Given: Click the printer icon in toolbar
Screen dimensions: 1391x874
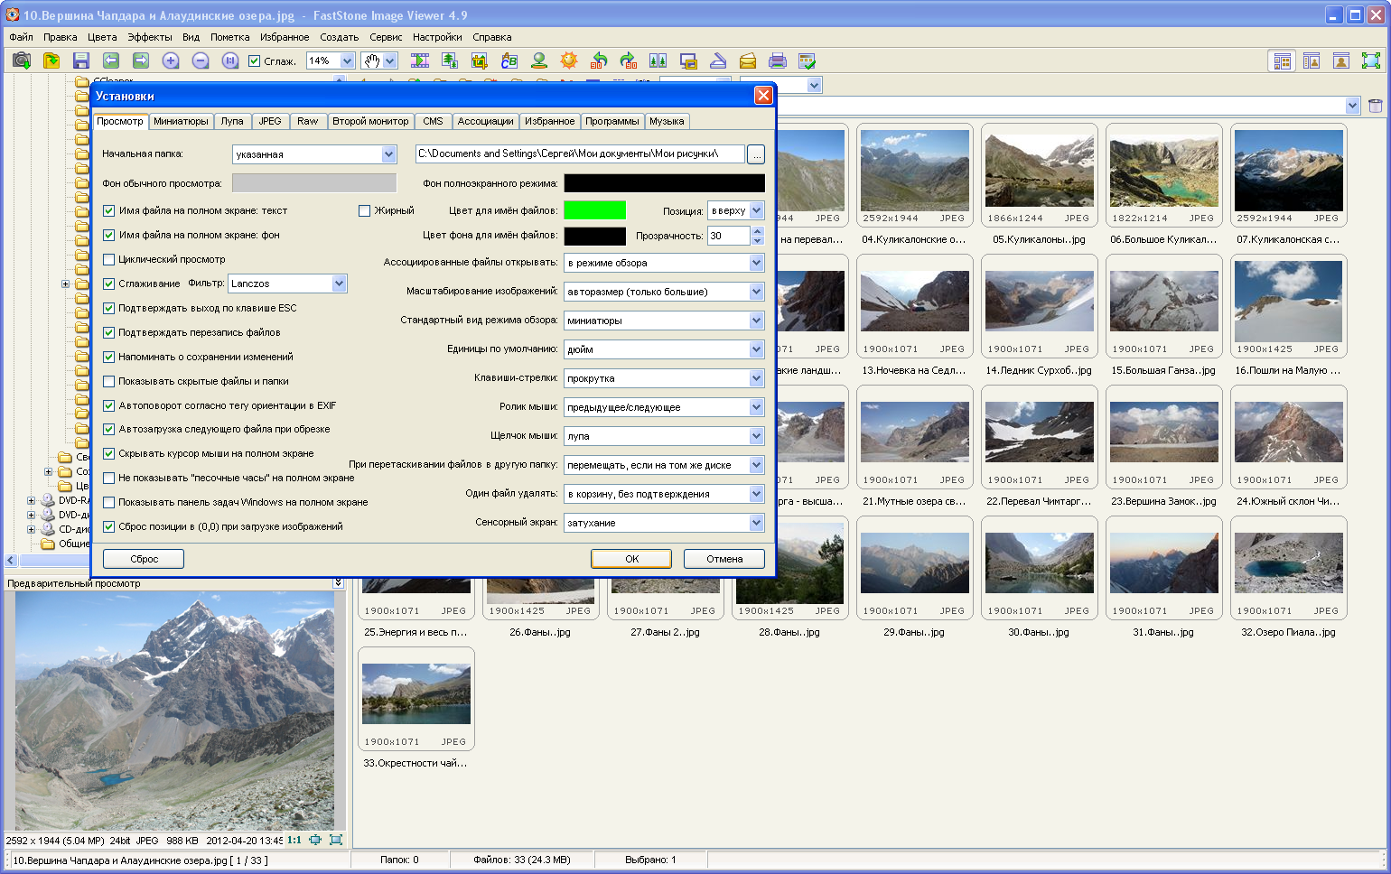Looking at the screenshot, I should pyautogui.click(x=777, y=60).
